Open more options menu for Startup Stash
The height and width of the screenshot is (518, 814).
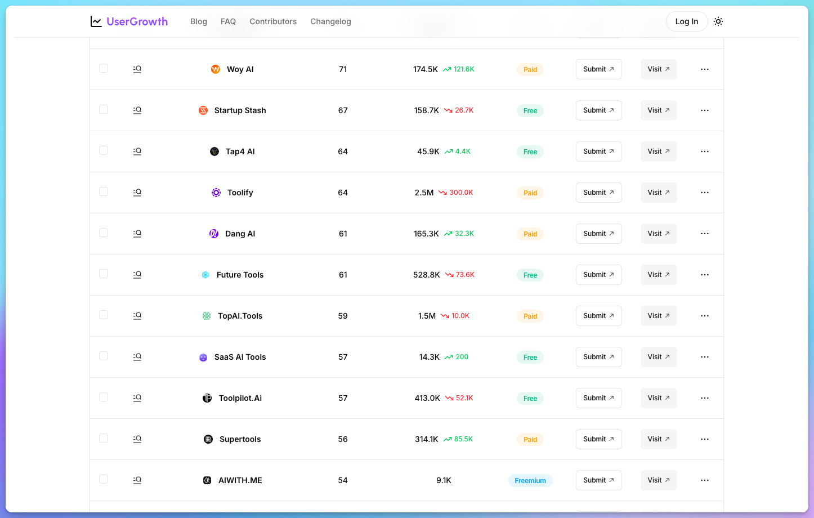click(705, 110)
